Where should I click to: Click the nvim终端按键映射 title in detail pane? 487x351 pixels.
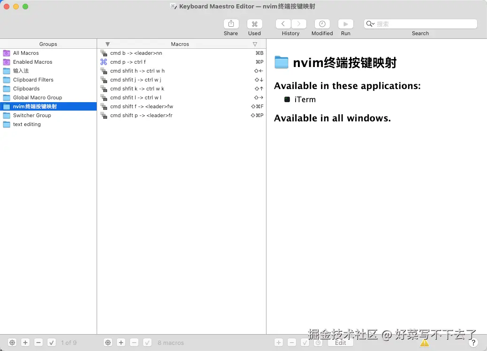tap(345, 63)
